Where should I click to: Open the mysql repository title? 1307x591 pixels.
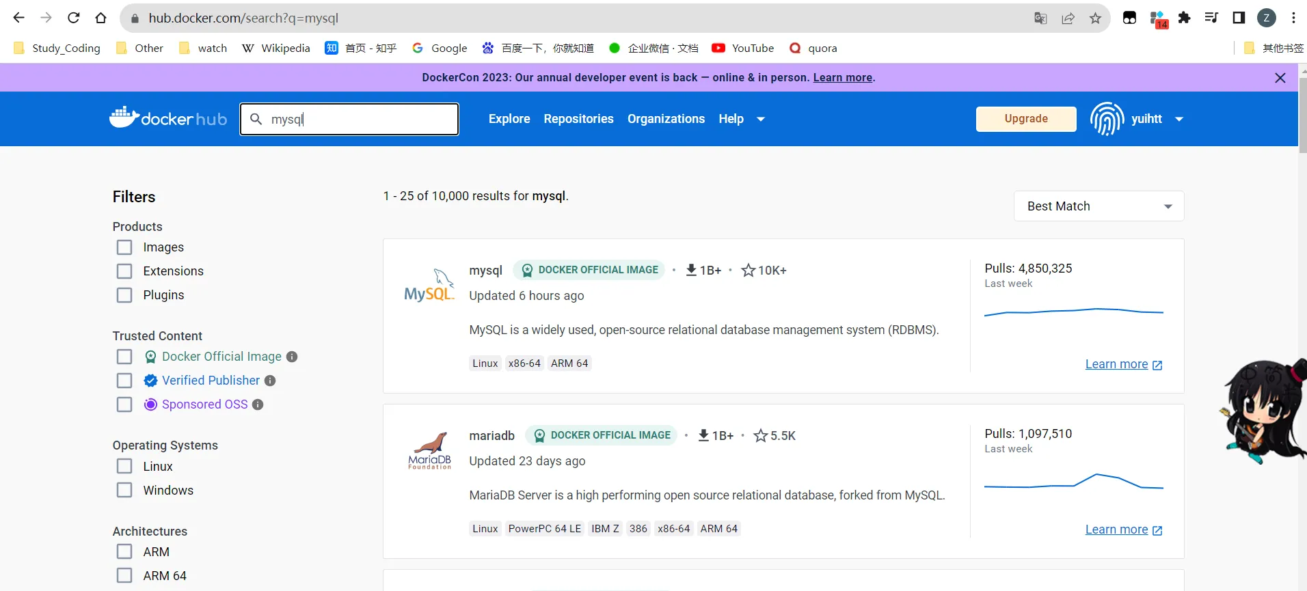point(485,271)
